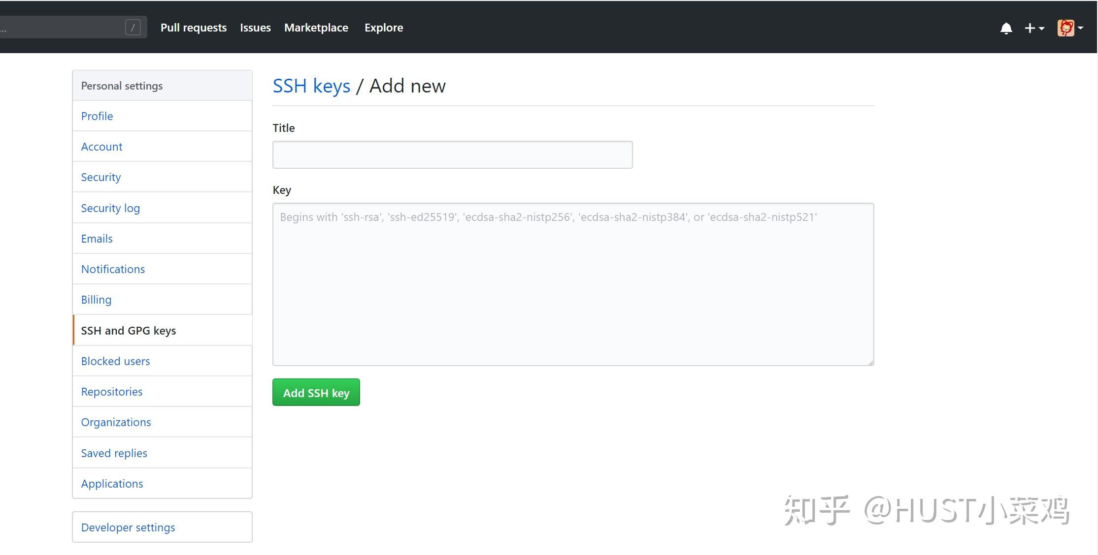
Task: Focus the Title input field
Action: 452,154
